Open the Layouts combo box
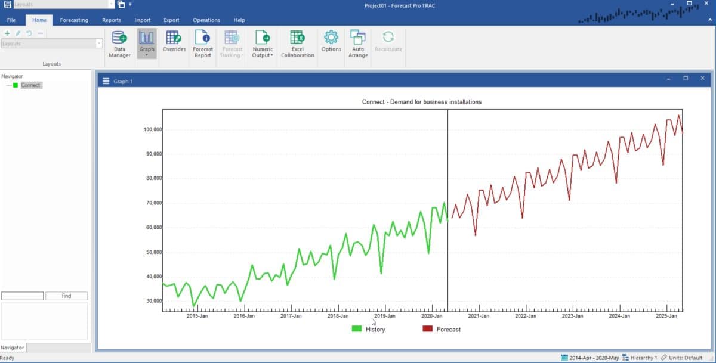Image resolution: width=716 pixels, height=363 pixels. click(x=52, y=43)
